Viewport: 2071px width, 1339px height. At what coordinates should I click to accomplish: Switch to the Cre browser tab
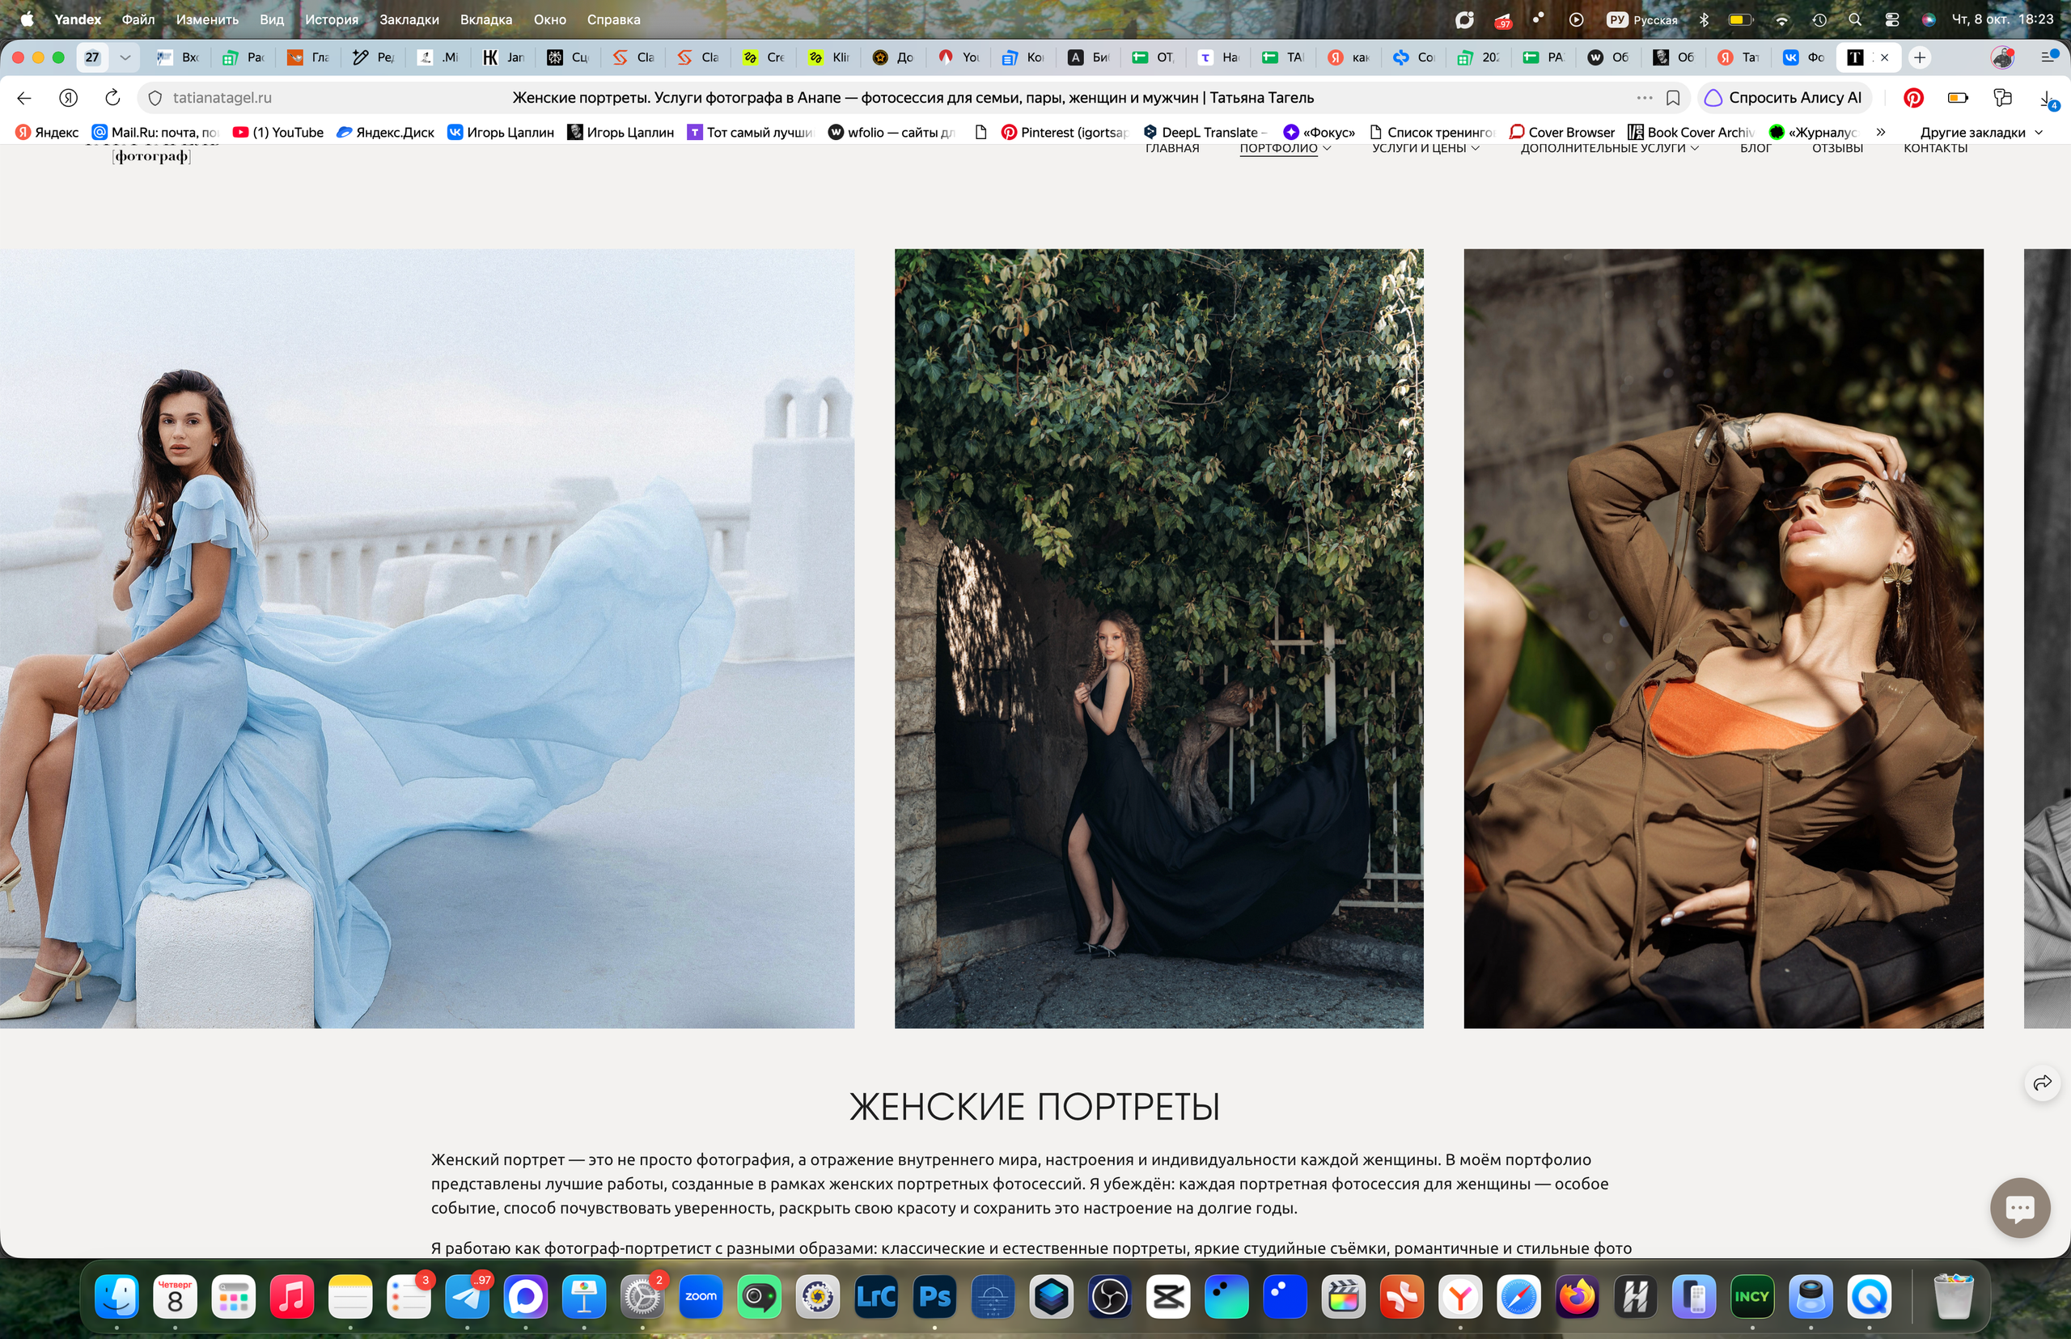pos(764,57)
